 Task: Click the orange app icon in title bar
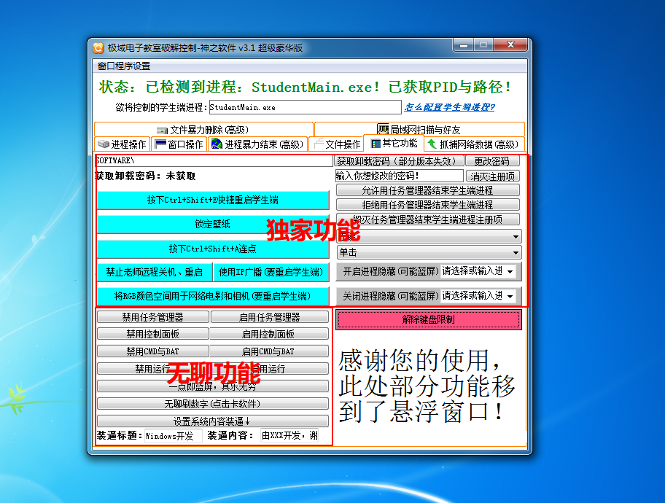(98, 48)
